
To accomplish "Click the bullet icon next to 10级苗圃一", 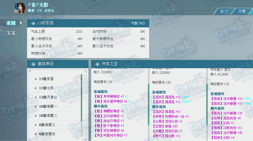I will (36, 106).
